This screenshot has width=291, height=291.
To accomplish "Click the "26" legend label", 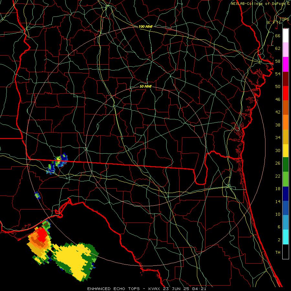I will point(278,163).
